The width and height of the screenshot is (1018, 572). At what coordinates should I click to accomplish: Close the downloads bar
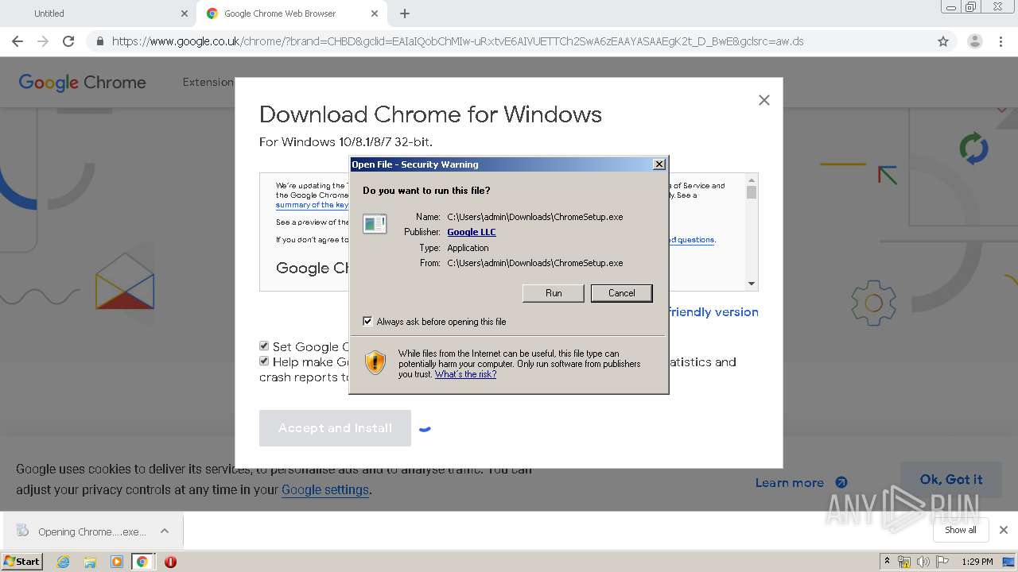click(x=1003, y=530)
